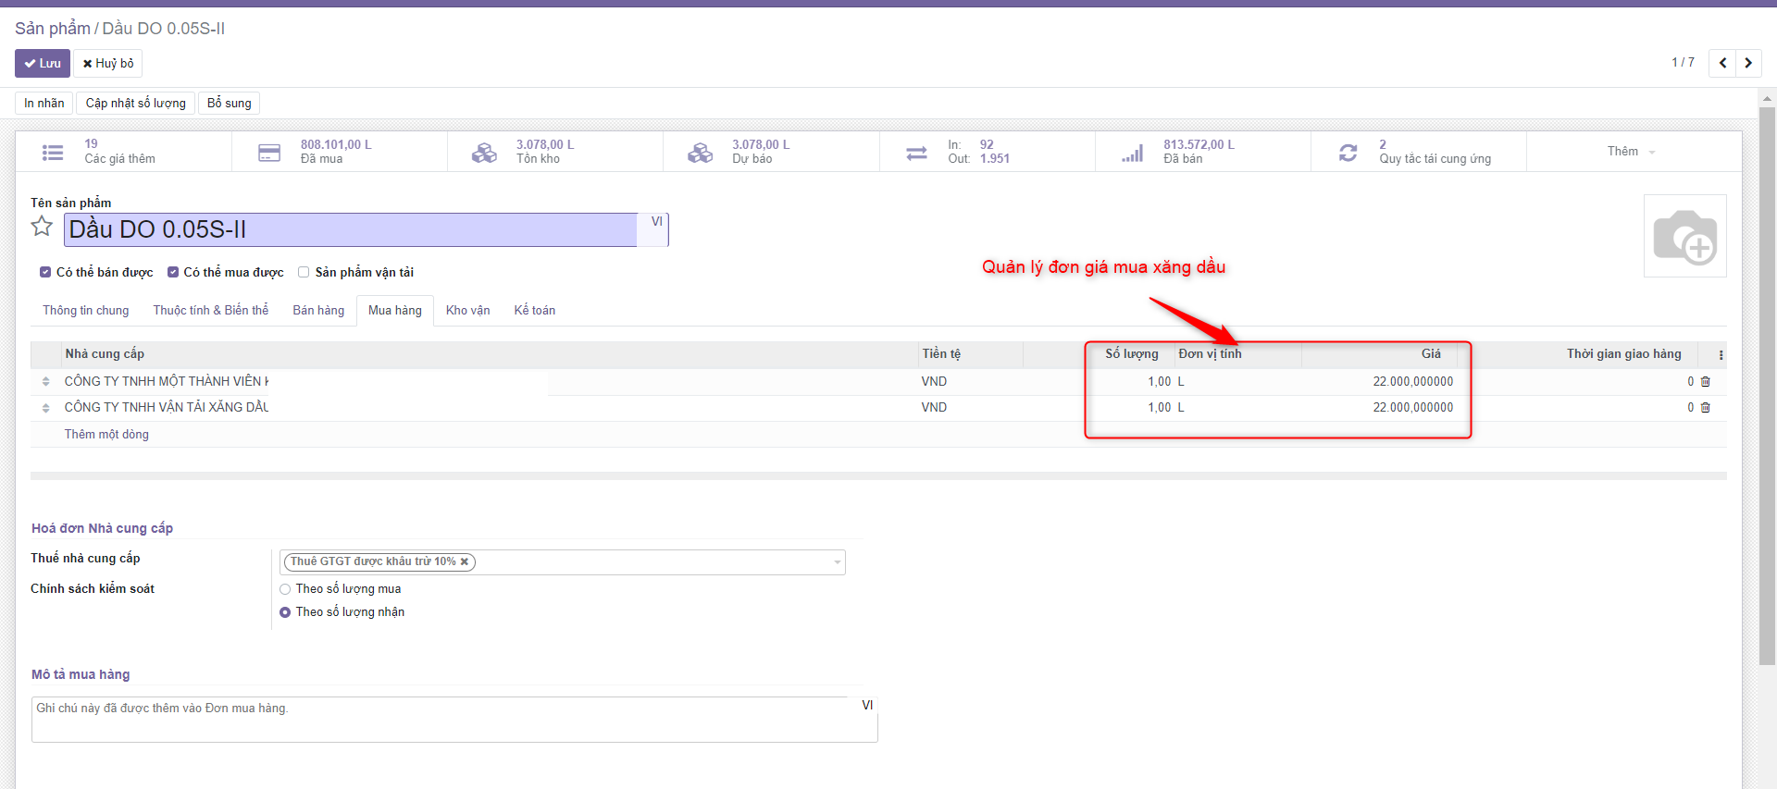
Task: Open supplier table column options menu
Action: coord(1721,355)
